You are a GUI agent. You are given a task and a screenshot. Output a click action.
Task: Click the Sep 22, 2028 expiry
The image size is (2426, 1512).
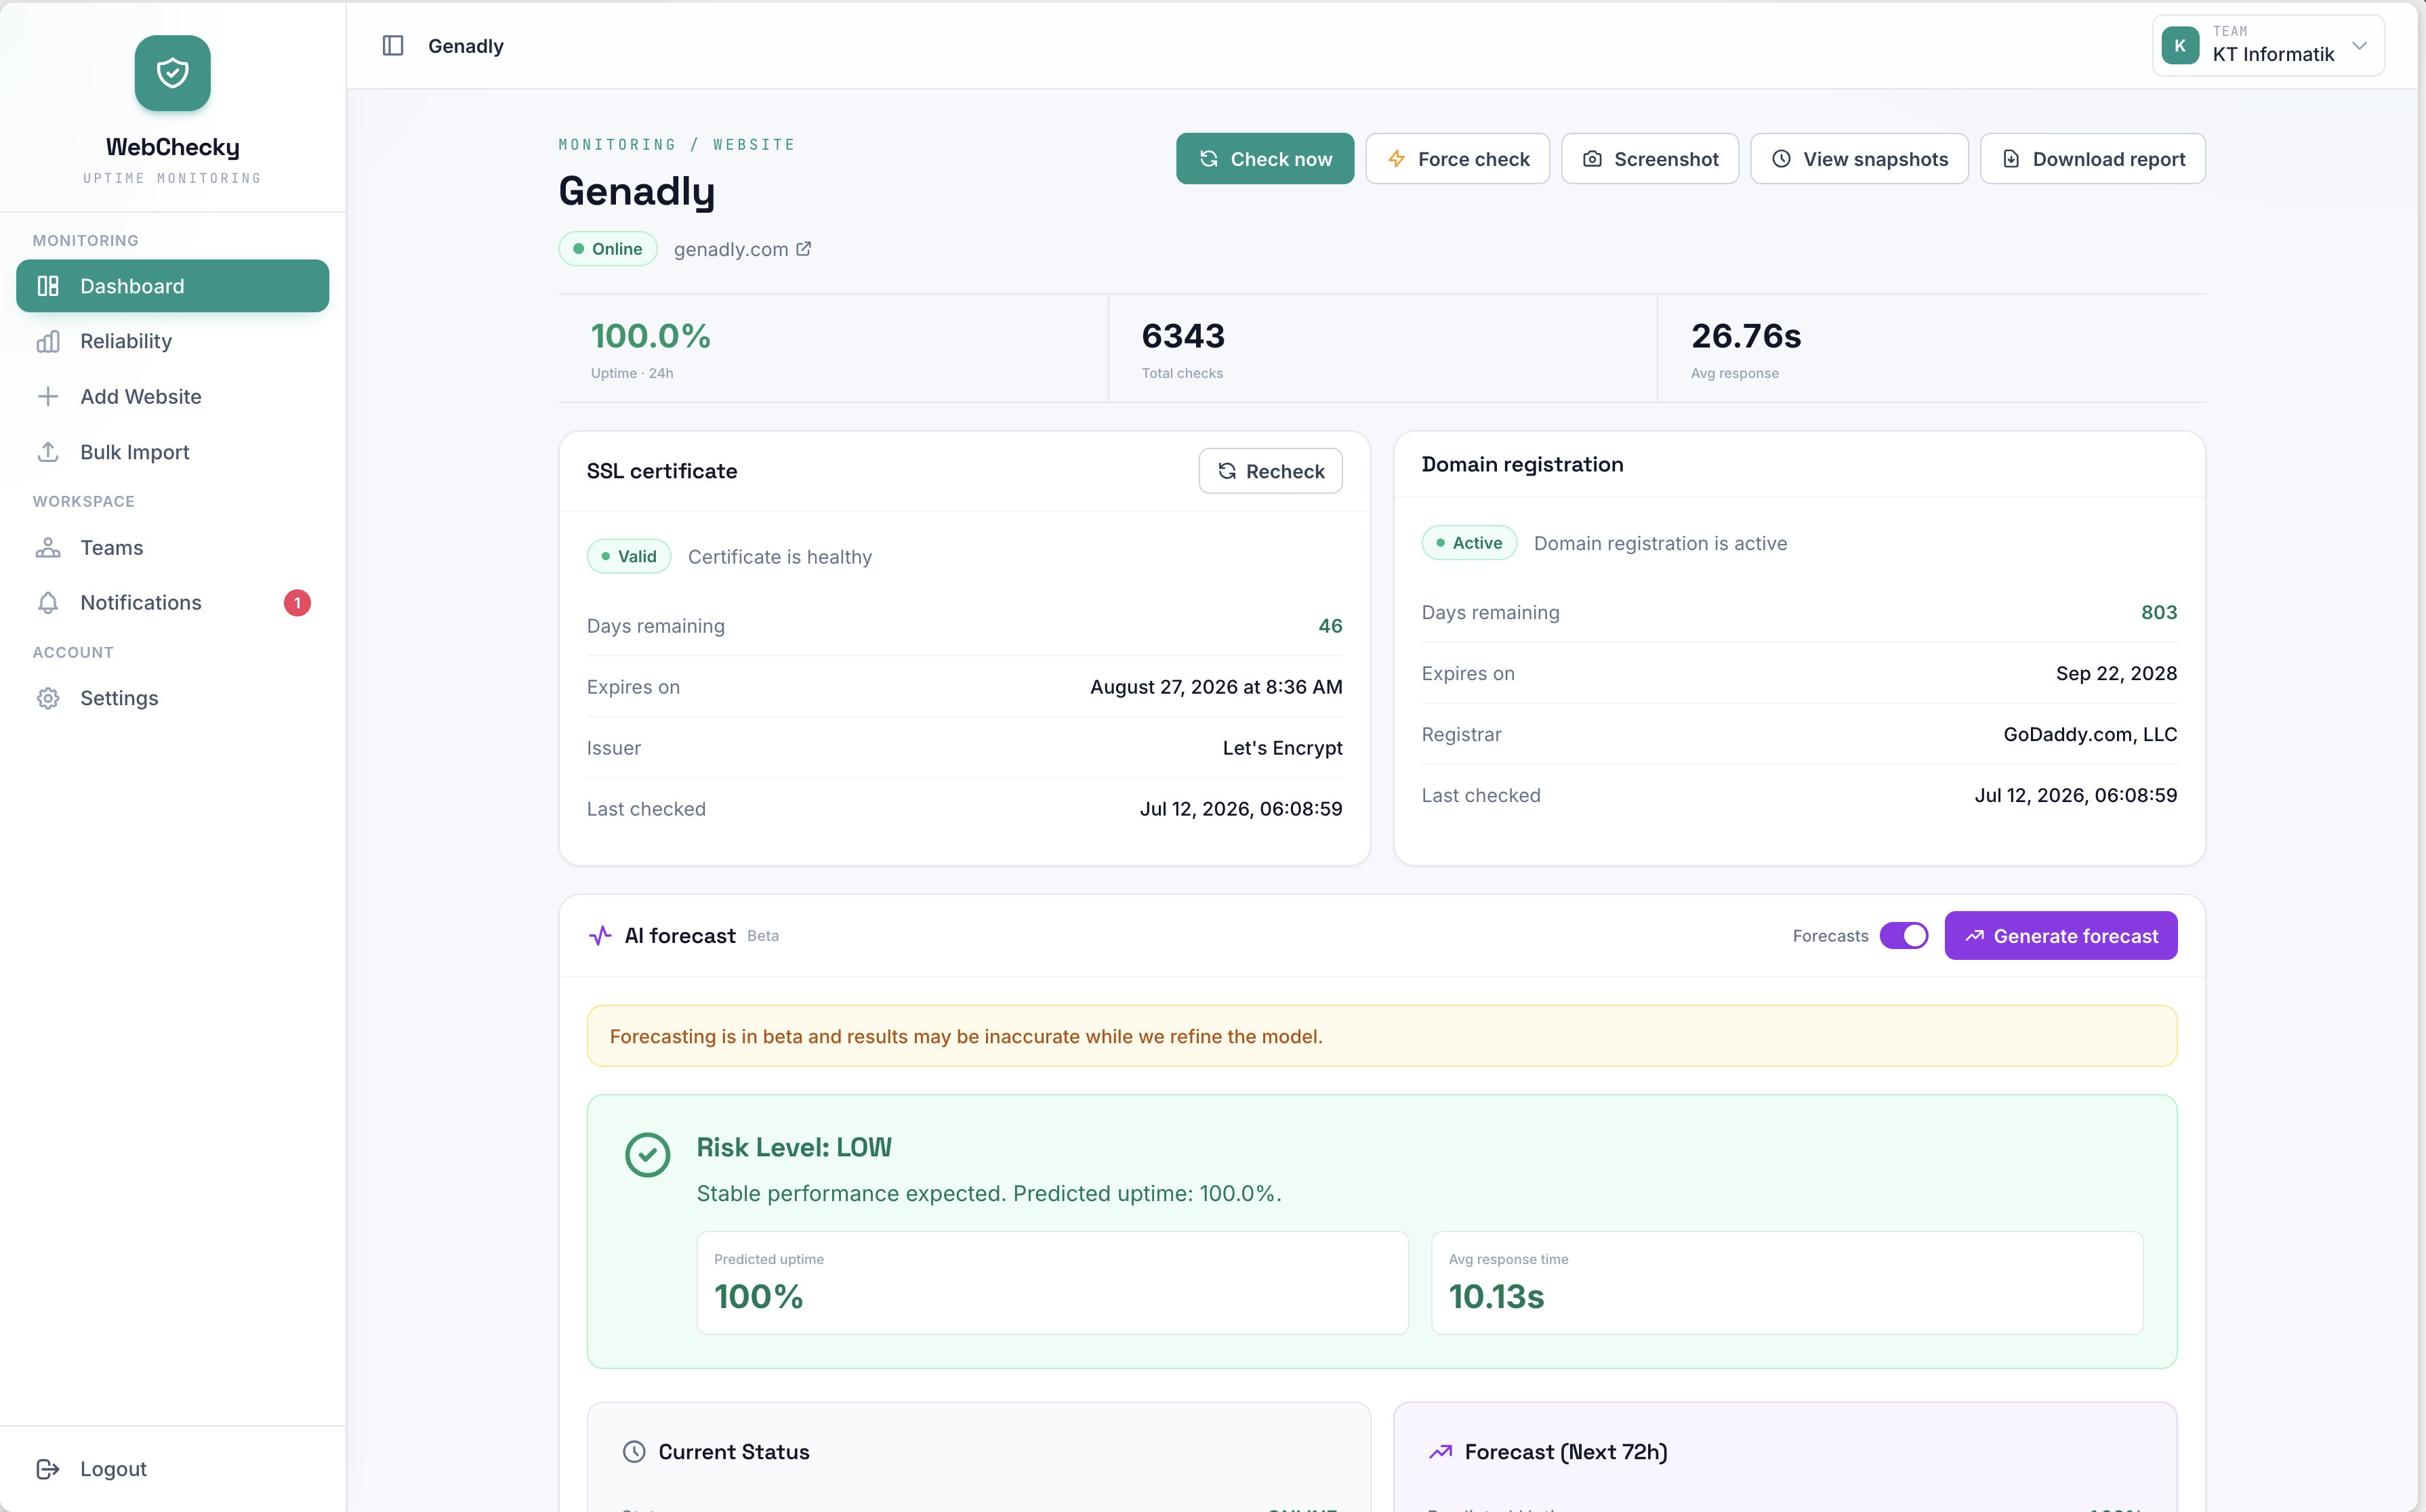tap(2116, 673)
